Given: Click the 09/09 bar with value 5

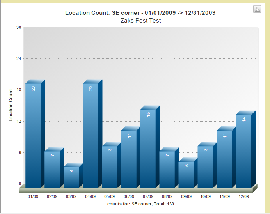Looking at the screenshot, I should [x=186, y=174].
